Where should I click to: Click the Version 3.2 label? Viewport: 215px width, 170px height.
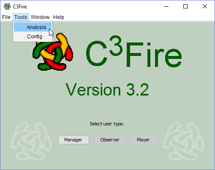[107, 90]
